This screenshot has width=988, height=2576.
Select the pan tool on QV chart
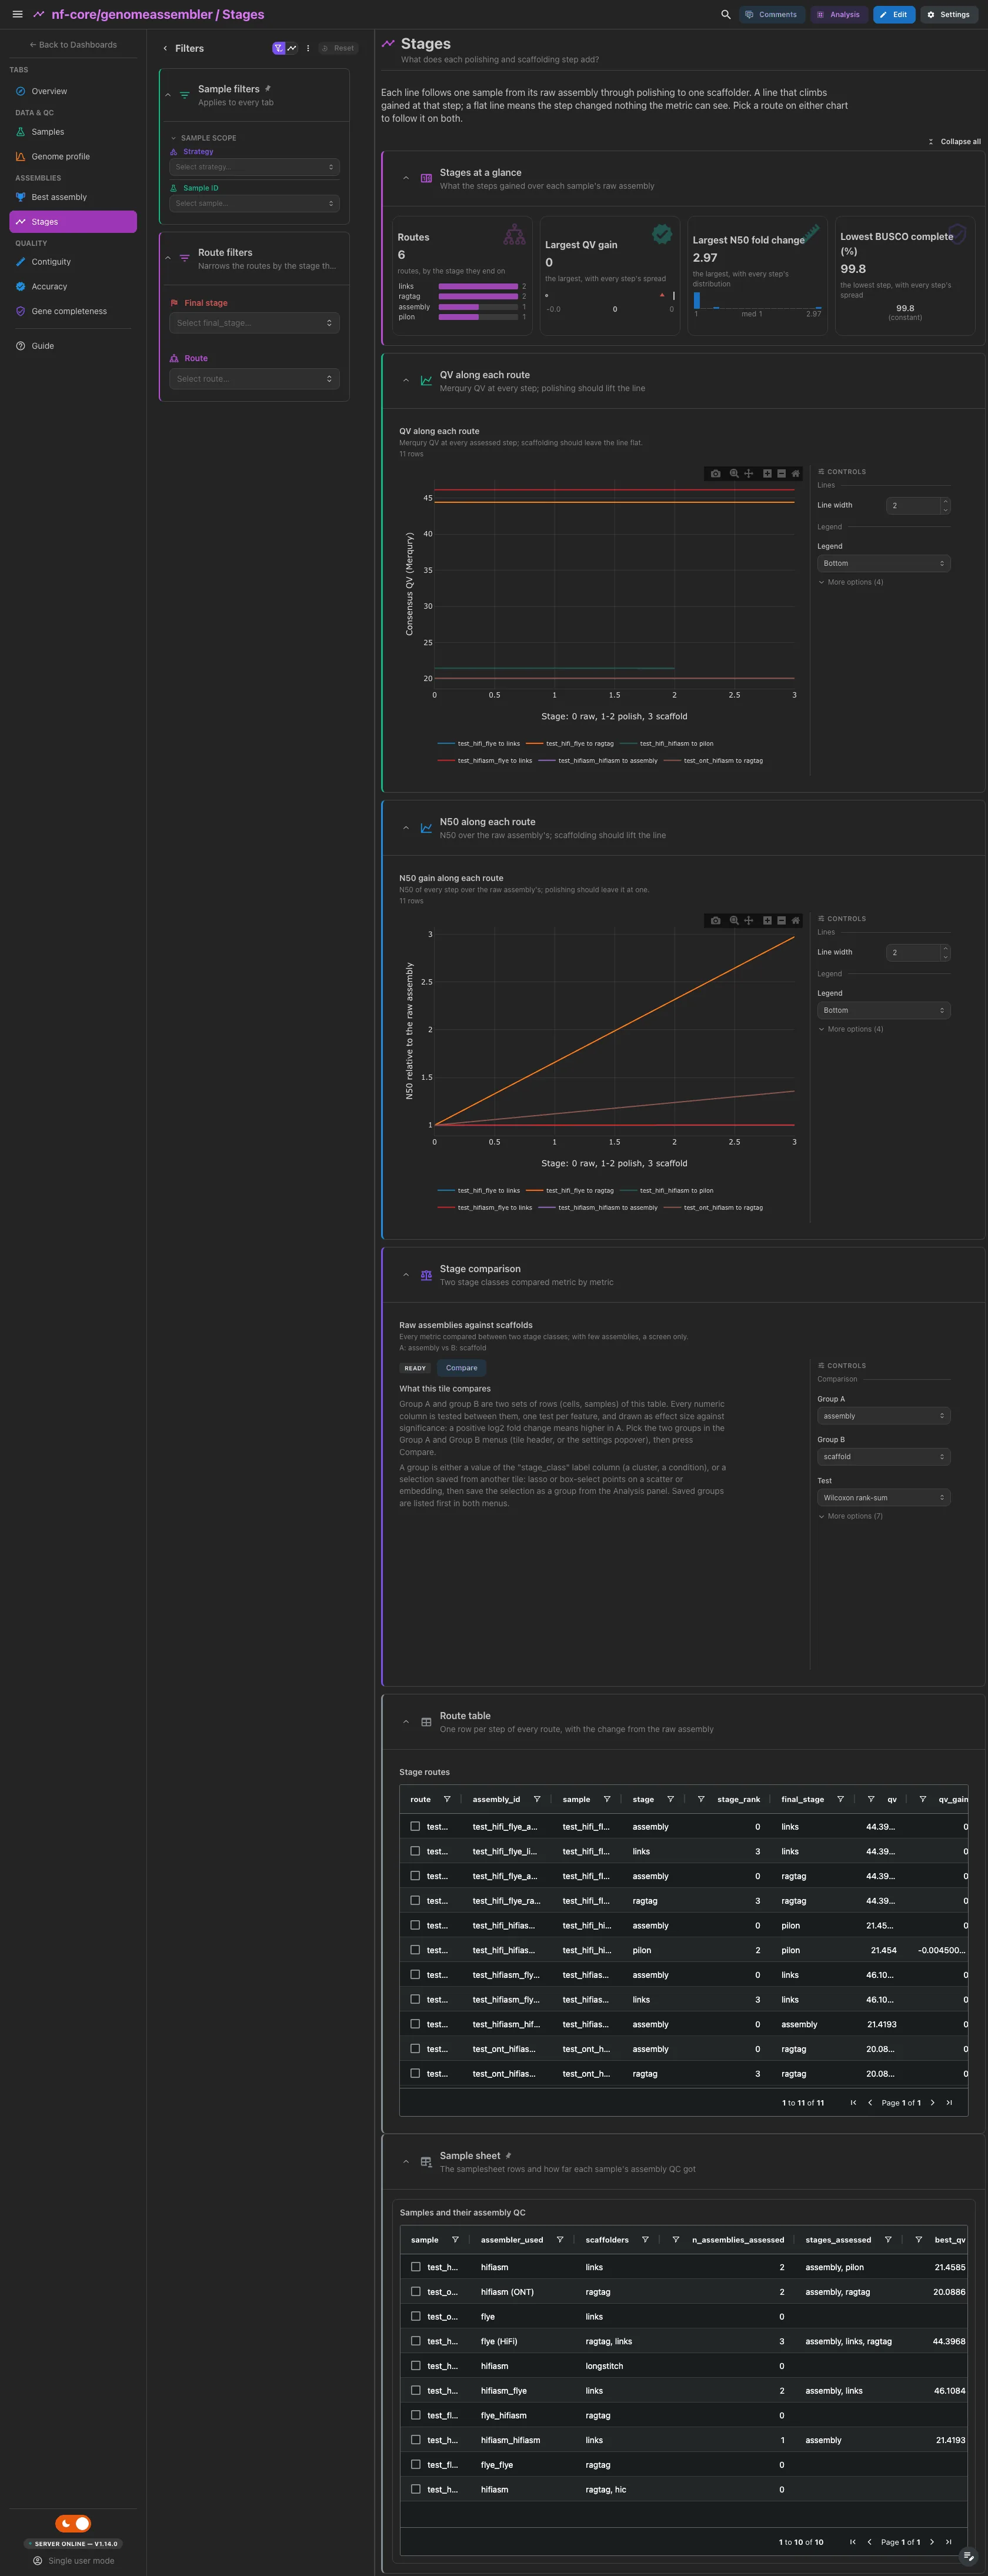(748, 473)
